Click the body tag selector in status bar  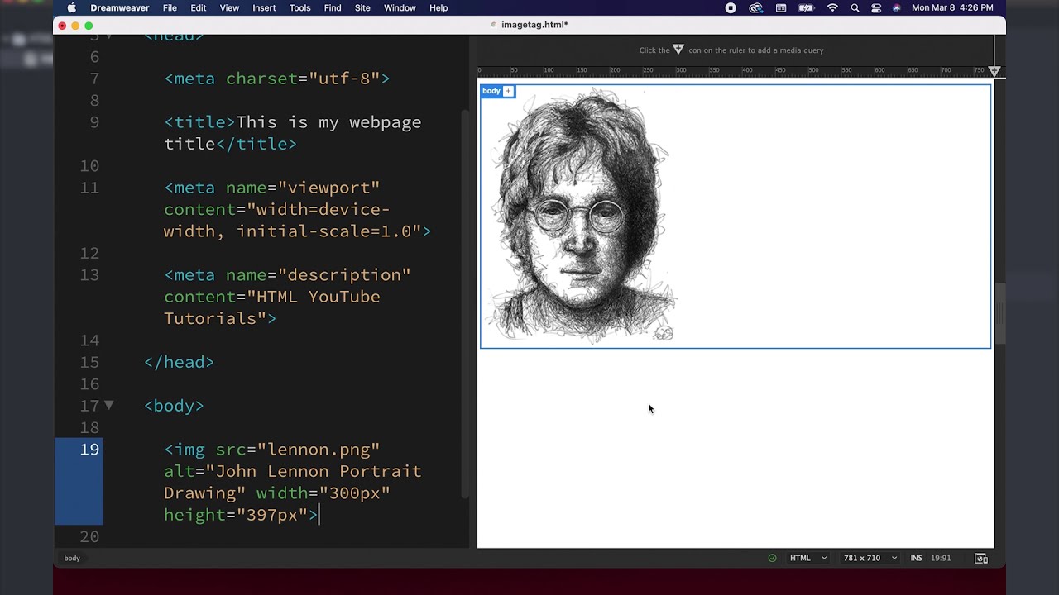point(72,558)
